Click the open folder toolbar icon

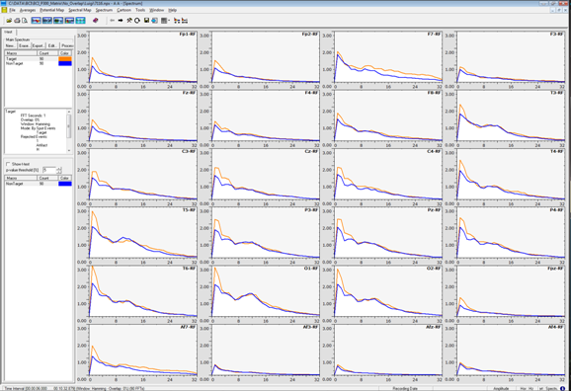(x=9, y=21)
